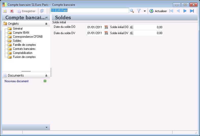The width and height of the screenshot is (200, 136).
Task: Open the Fusion de comptes folder
Action: click(22, 57)
